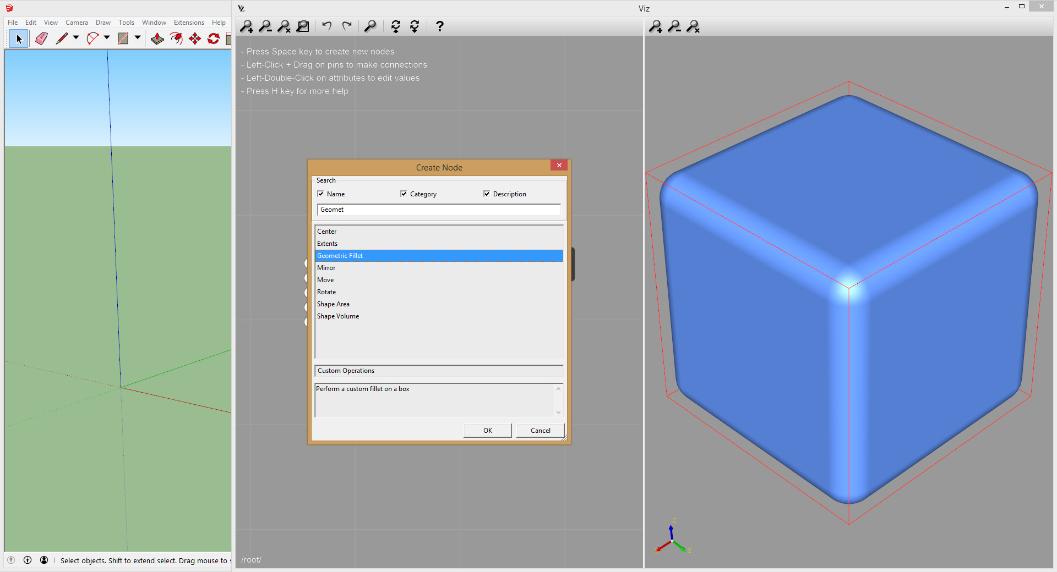Open the Extensions menu
The image size is (1057, 572).
tap(189, 23)
